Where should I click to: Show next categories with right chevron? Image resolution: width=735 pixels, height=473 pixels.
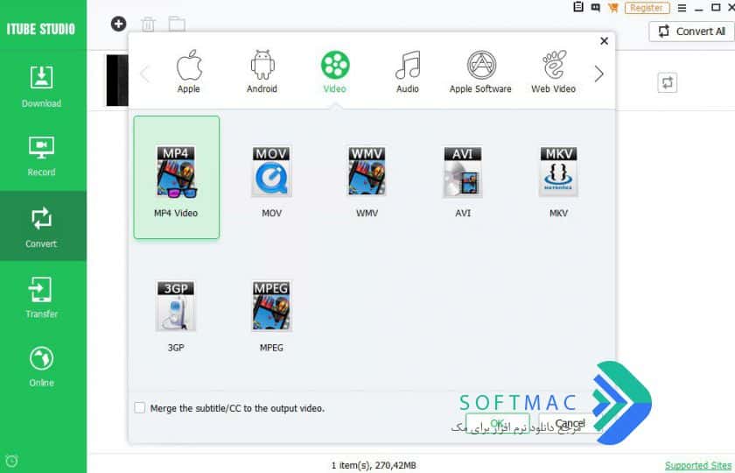[598, 74]
